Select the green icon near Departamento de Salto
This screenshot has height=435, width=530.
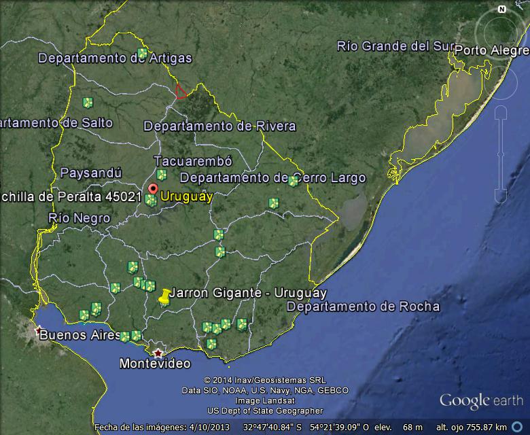point(88,103)
